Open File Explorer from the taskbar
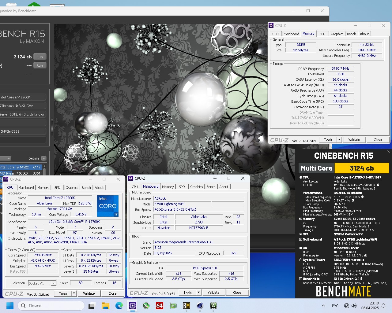Image resolution: width=392 pixels, height=313 pixels. pyautogui.click(x=106, y=306)
